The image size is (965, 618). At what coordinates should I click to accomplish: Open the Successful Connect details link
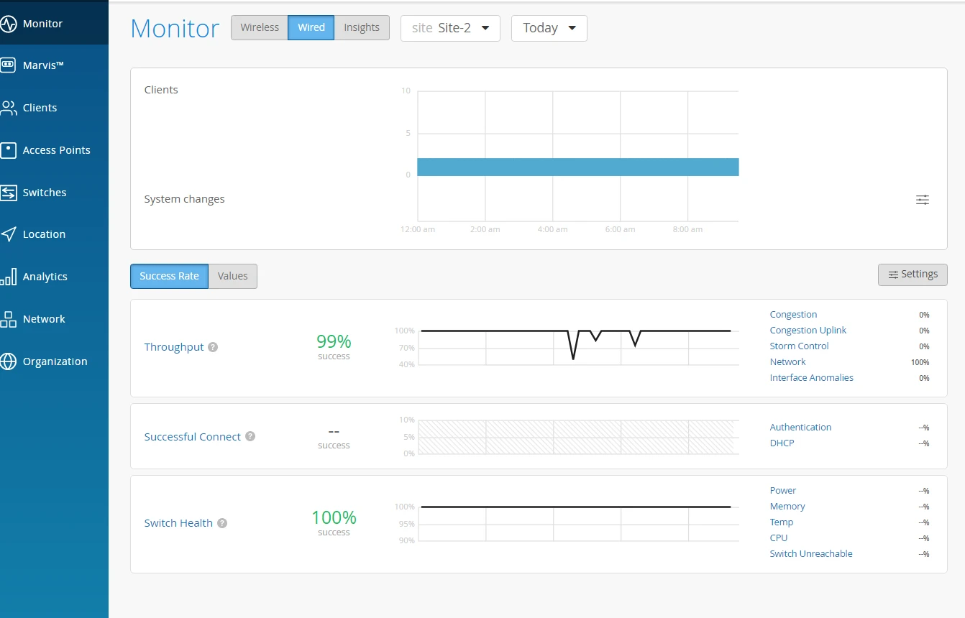coord(193,436)
